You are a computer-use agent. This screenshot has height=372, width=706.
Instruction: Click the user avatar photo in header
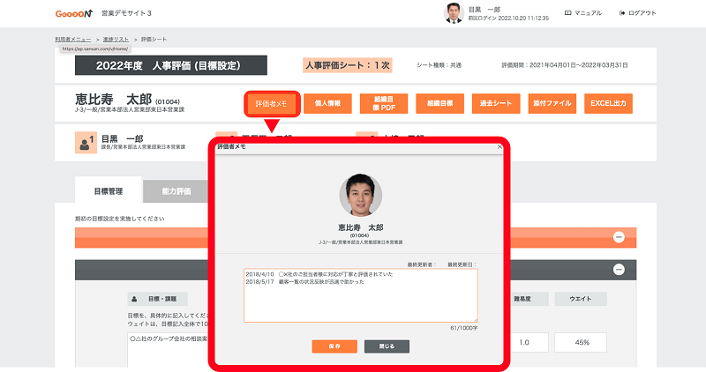[x=454, y=13]
